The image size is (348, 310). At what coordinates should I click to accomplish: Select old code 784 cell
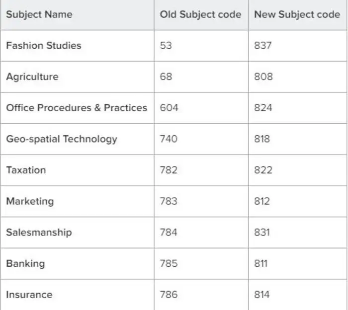pyautogui.click(x=169, y=232)
